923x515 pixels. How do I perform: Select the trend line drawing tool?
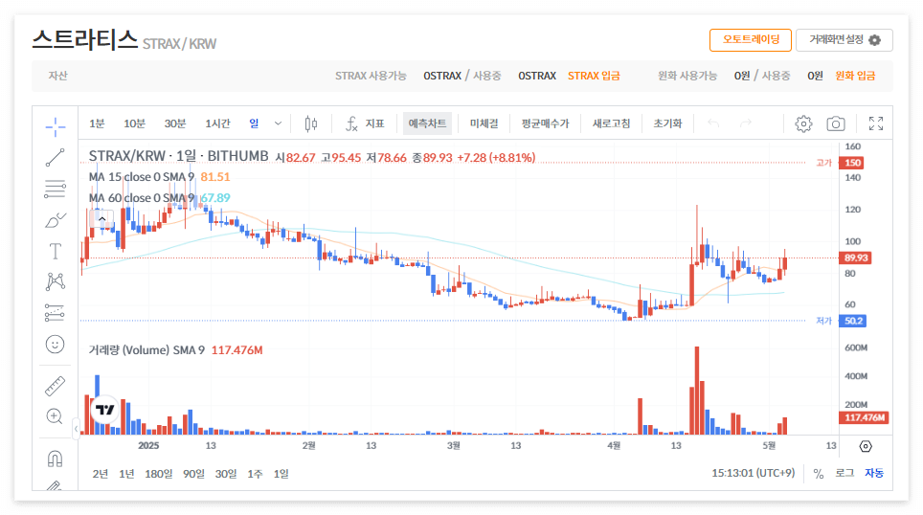point(56,158)
